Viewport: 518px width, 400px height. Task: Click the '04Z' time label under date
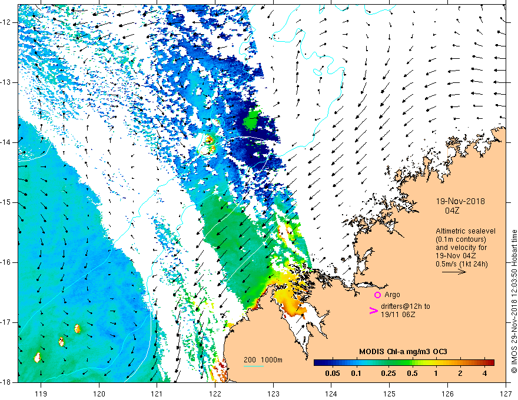click(x=452, y=211)
